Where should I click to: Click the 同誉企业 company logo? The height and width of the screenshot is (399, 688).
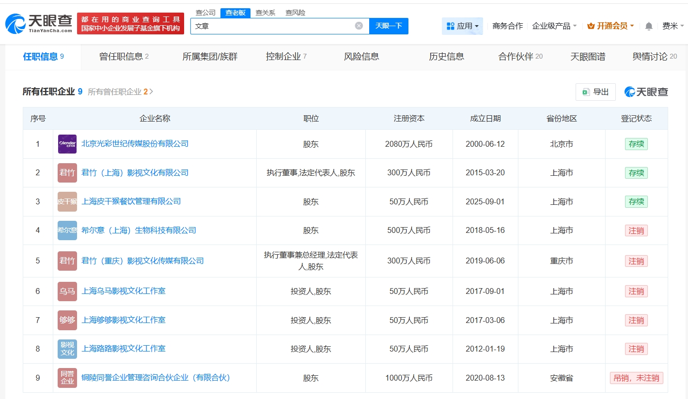click(67, 378)
